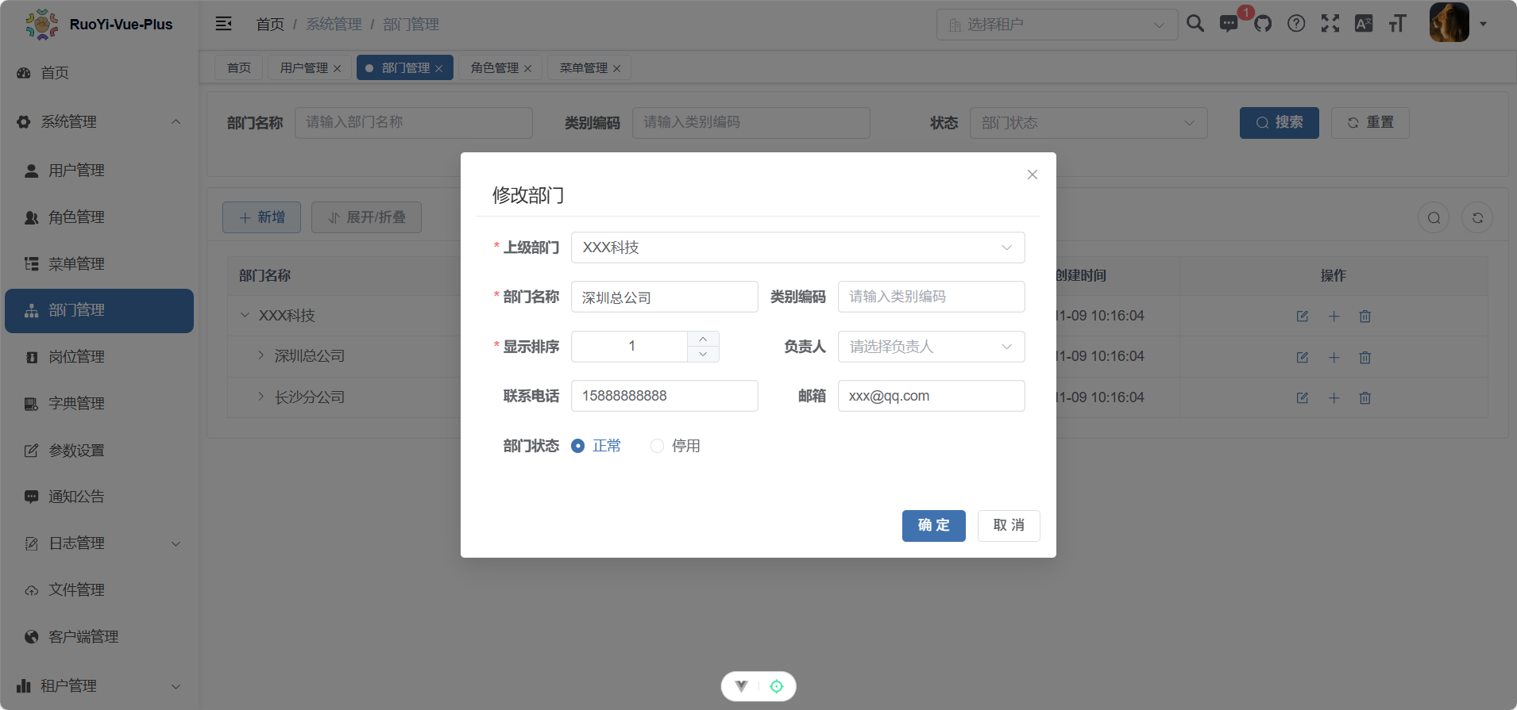Select the 正常 status radio button

pos(578,446)
